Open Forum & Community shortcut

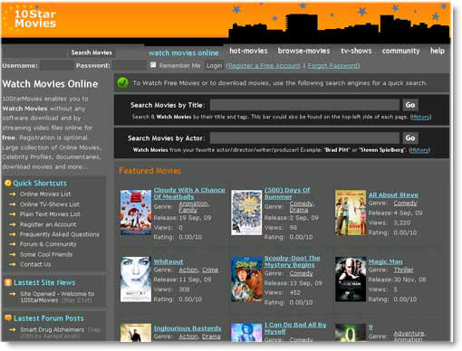click(x=48, y=244)
